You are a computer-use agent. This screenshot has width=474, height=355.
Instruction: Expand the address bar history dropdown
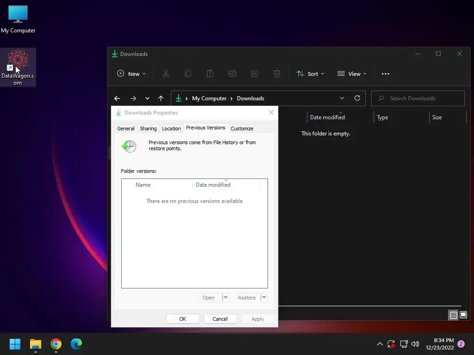pos(342,98)
